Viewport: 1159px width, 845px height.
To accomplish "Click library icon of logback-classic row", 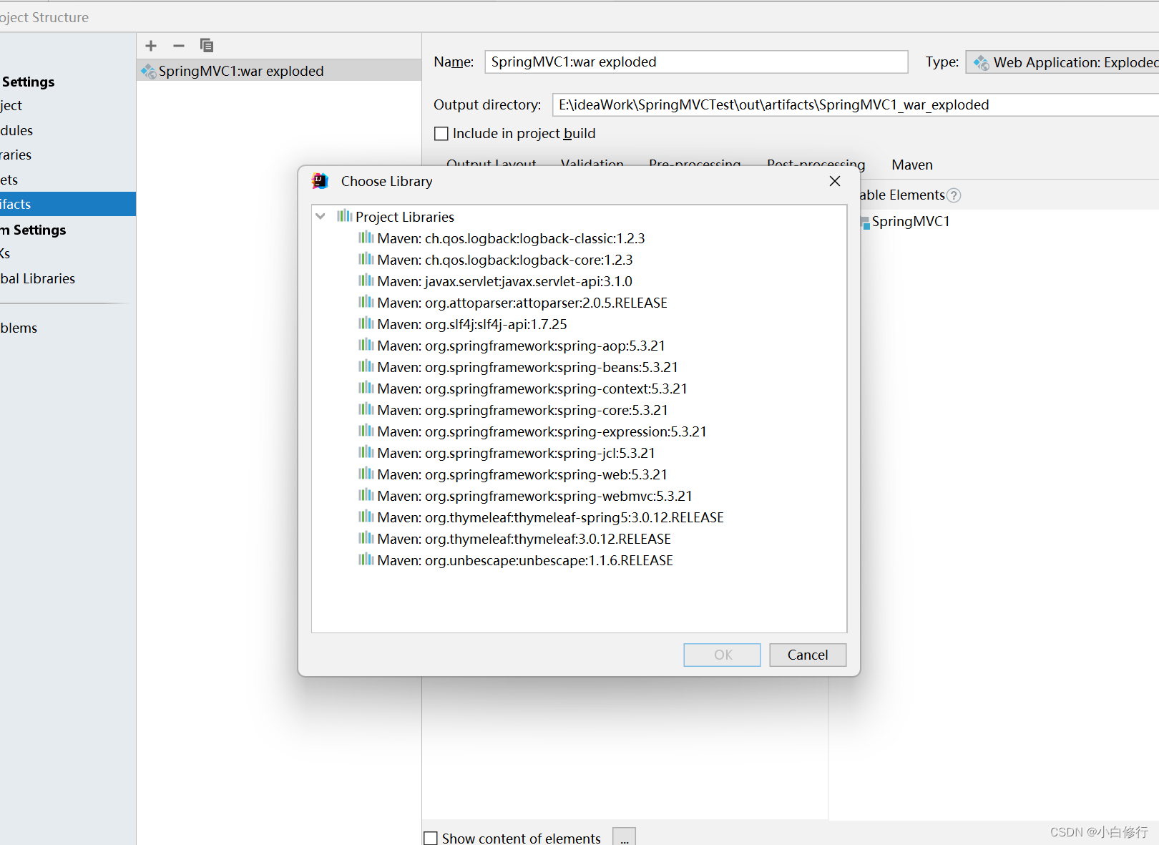I will tap(366, 238).
